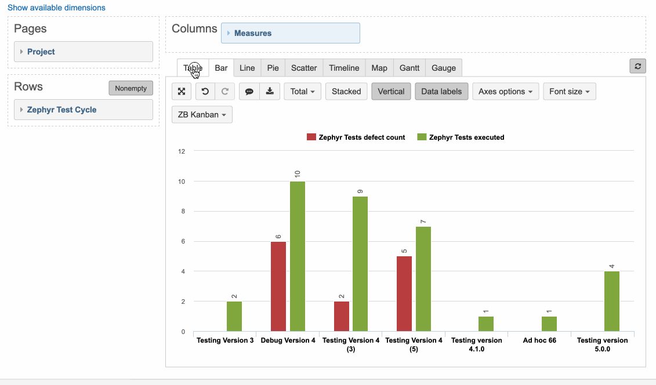Screen dimensions: 656x385
Task: Click Show available dimensions link
Action: [56, 8]
